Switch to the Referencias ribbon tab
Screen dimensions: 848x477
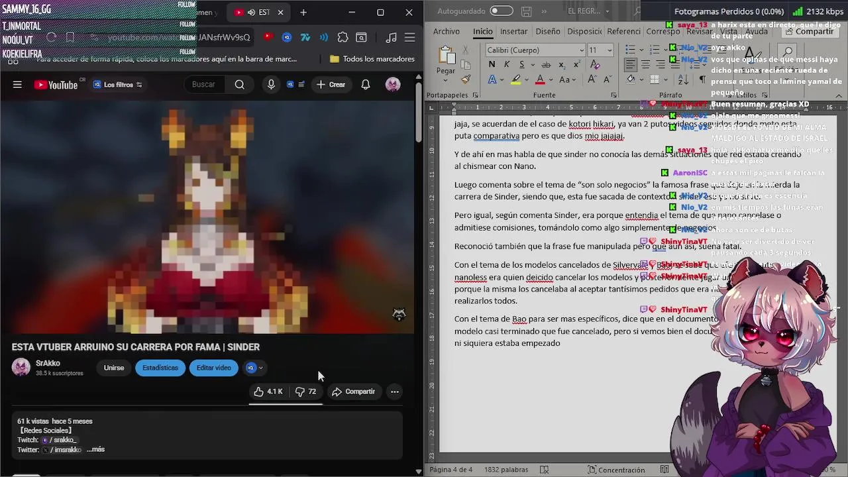pos(623,31)
